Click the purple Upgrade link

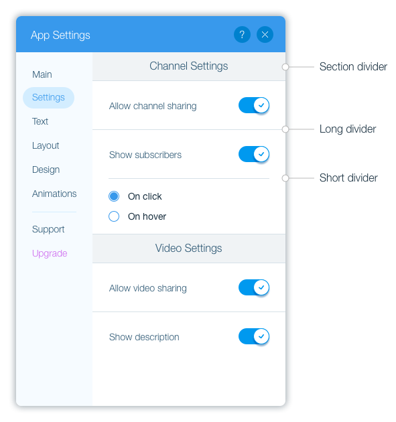tap(50, 253)
